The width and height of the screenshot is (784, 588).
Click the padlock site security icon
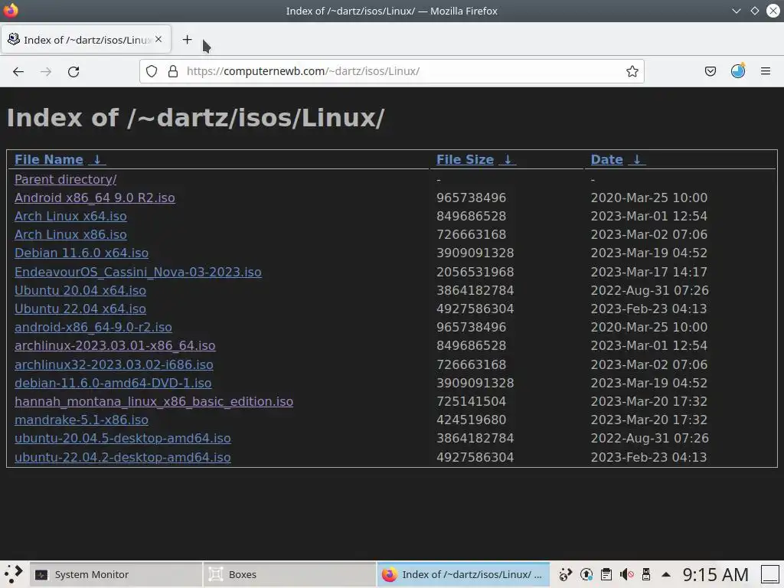[173, 71]
